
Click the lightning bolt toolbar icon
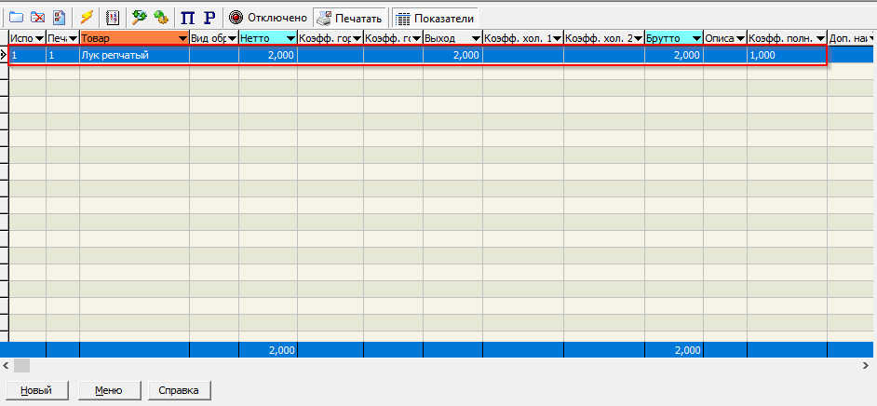(x=86, y=17)
